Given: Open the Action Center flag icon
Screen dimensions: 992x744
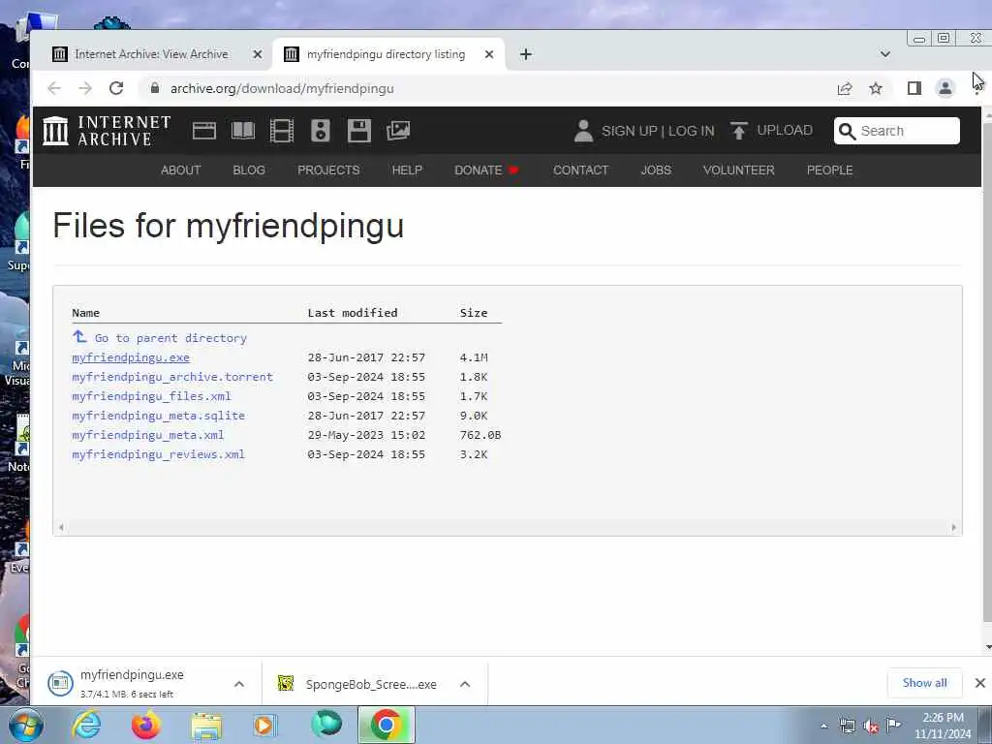Looking at the screenshot, I should (x=893, y=725).
